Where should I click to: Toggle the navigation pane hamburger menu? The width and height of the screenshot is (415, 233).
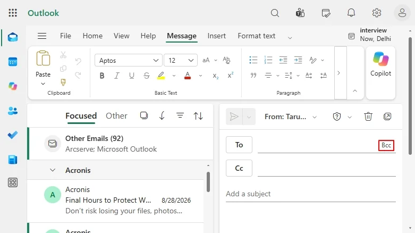pyautogui.click(x=42, y=36)
